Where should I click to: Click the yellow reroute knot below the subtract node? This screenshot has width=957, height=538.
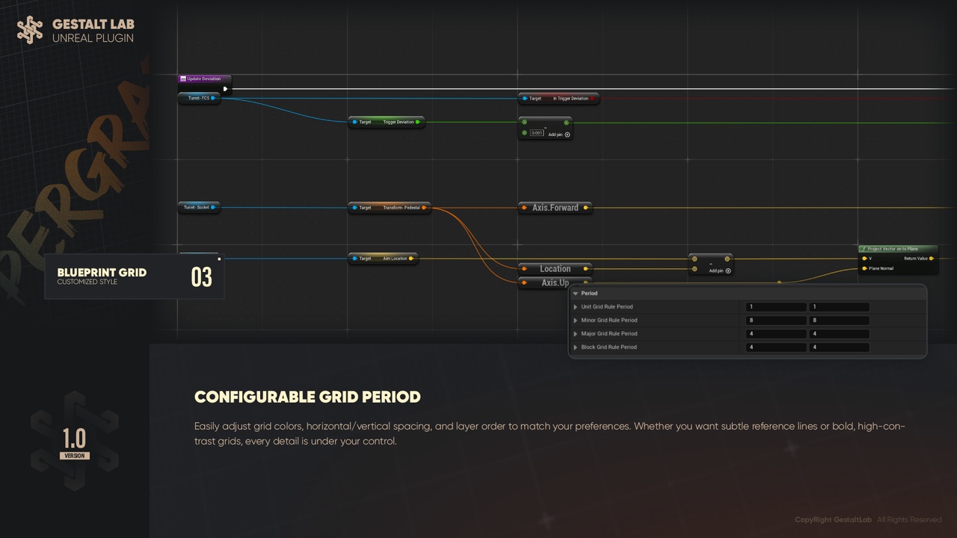(x=779, y=282)
